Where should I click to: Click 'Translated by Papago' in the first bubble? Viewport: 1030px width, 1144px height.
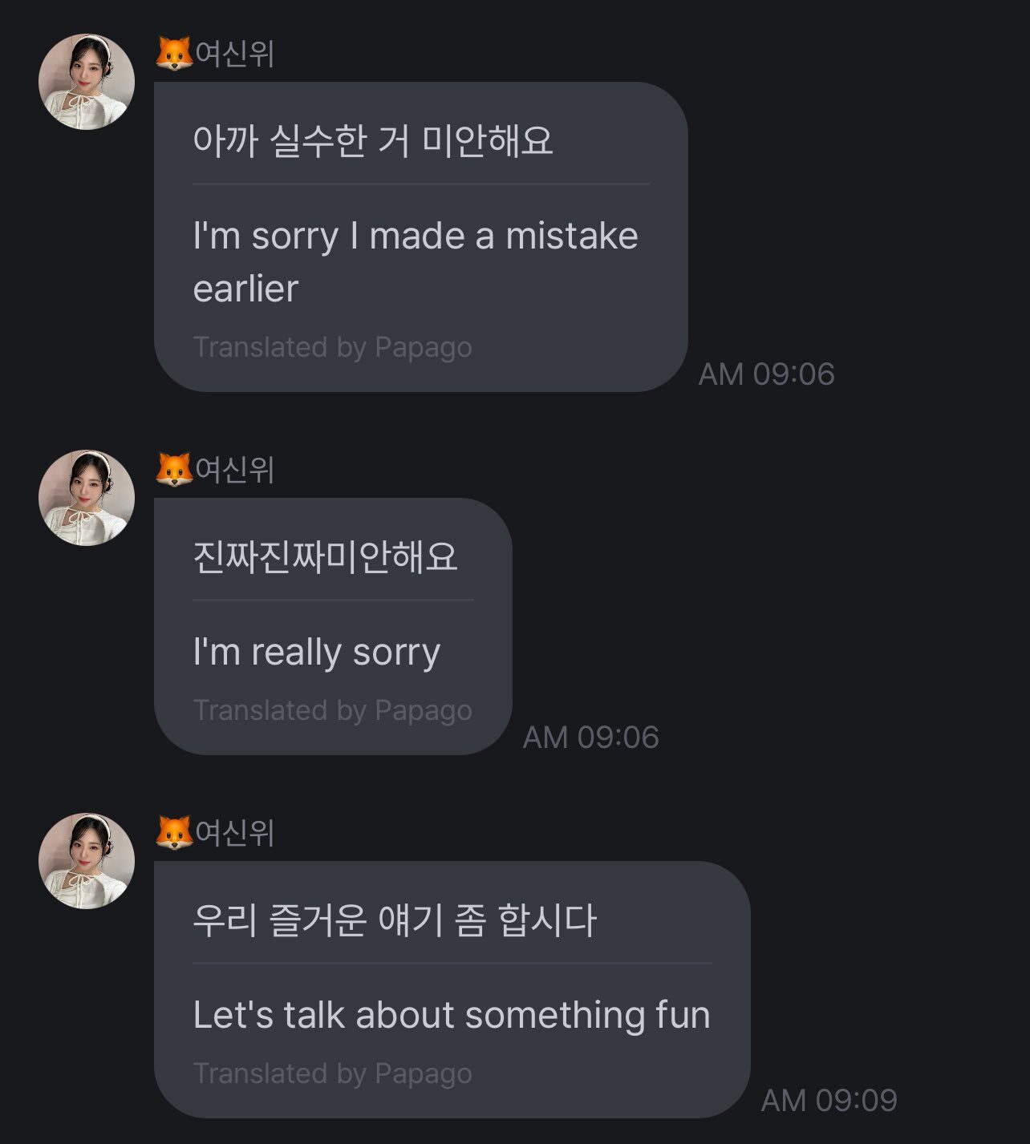point(332,347)
